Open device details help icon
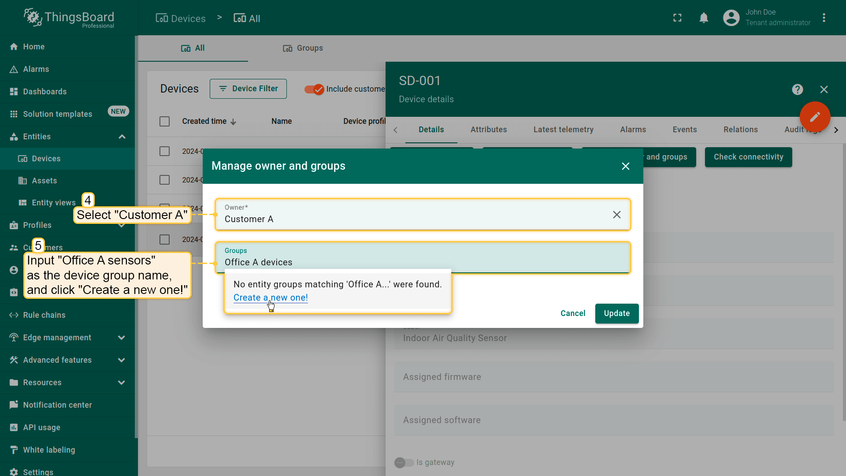 (797, 89)
